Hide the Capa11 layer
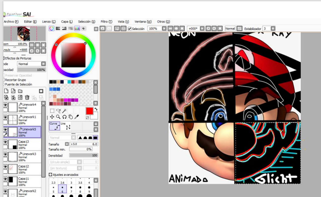Image resolution: width=321 pixels, height=197 pixels. click(5, 179)
